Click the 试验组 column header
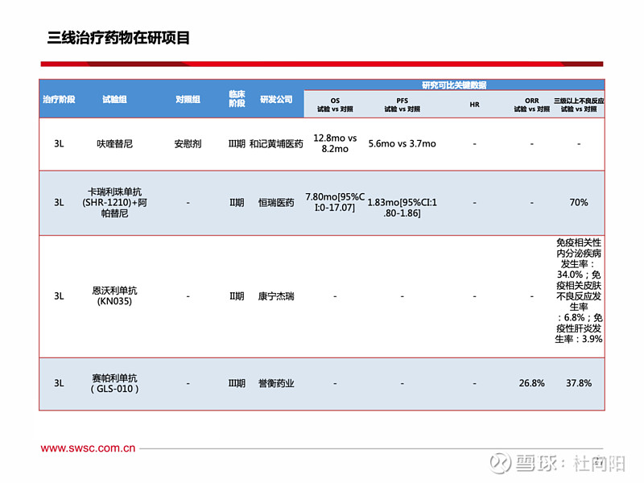 pos(114,99)
